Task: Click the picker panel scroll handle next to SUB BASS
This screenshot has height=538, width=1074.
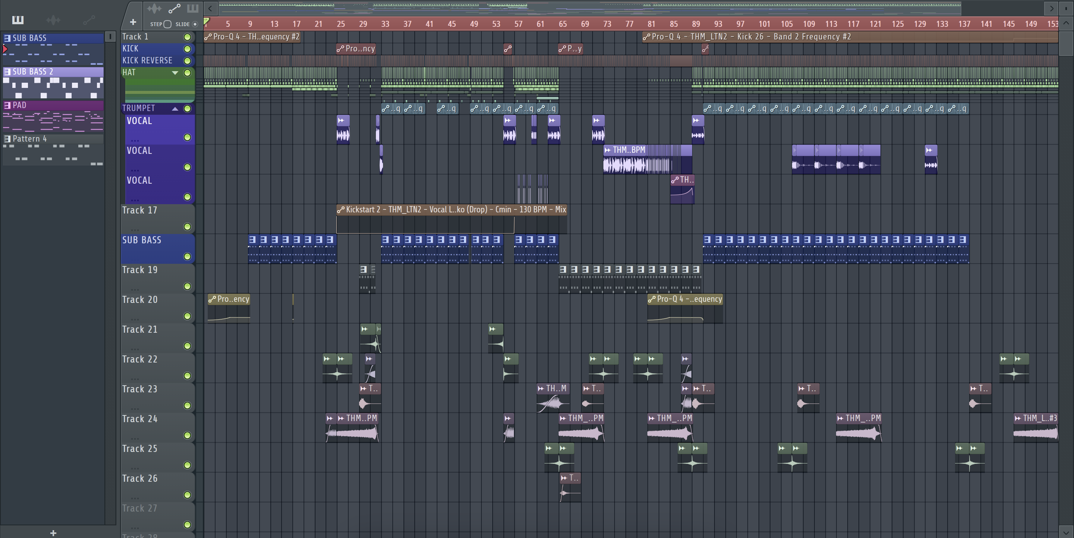Action: pyautogui.click(x=110, y=37)
